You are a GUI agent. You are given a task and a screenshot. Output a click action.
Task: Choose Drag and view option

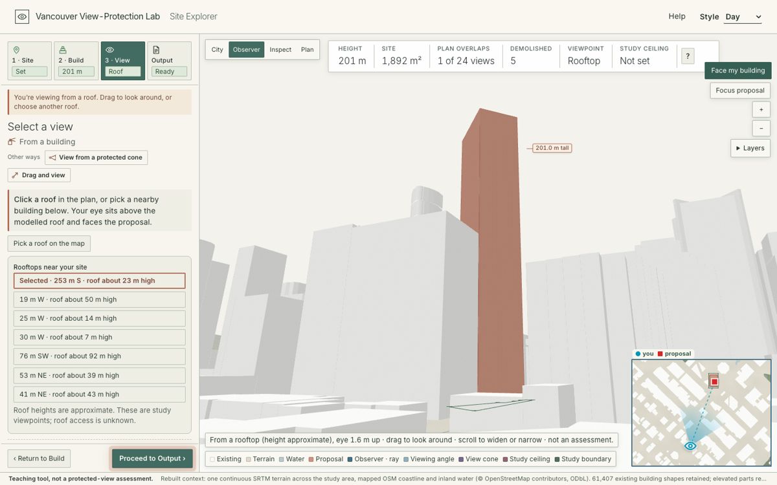pos(39,175)
